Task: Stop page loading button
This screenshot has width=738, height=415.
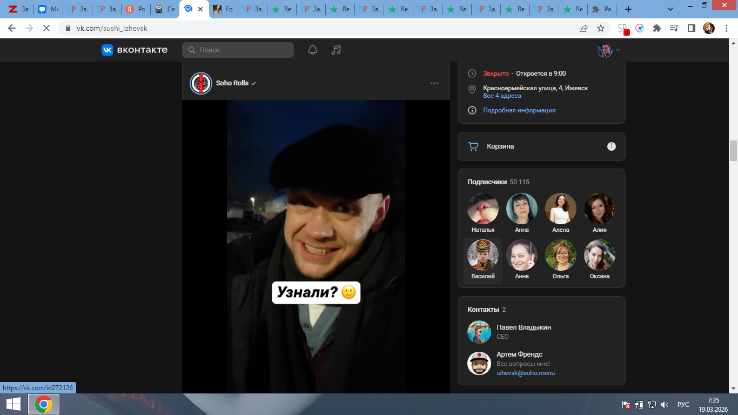Action: [46, 28]
